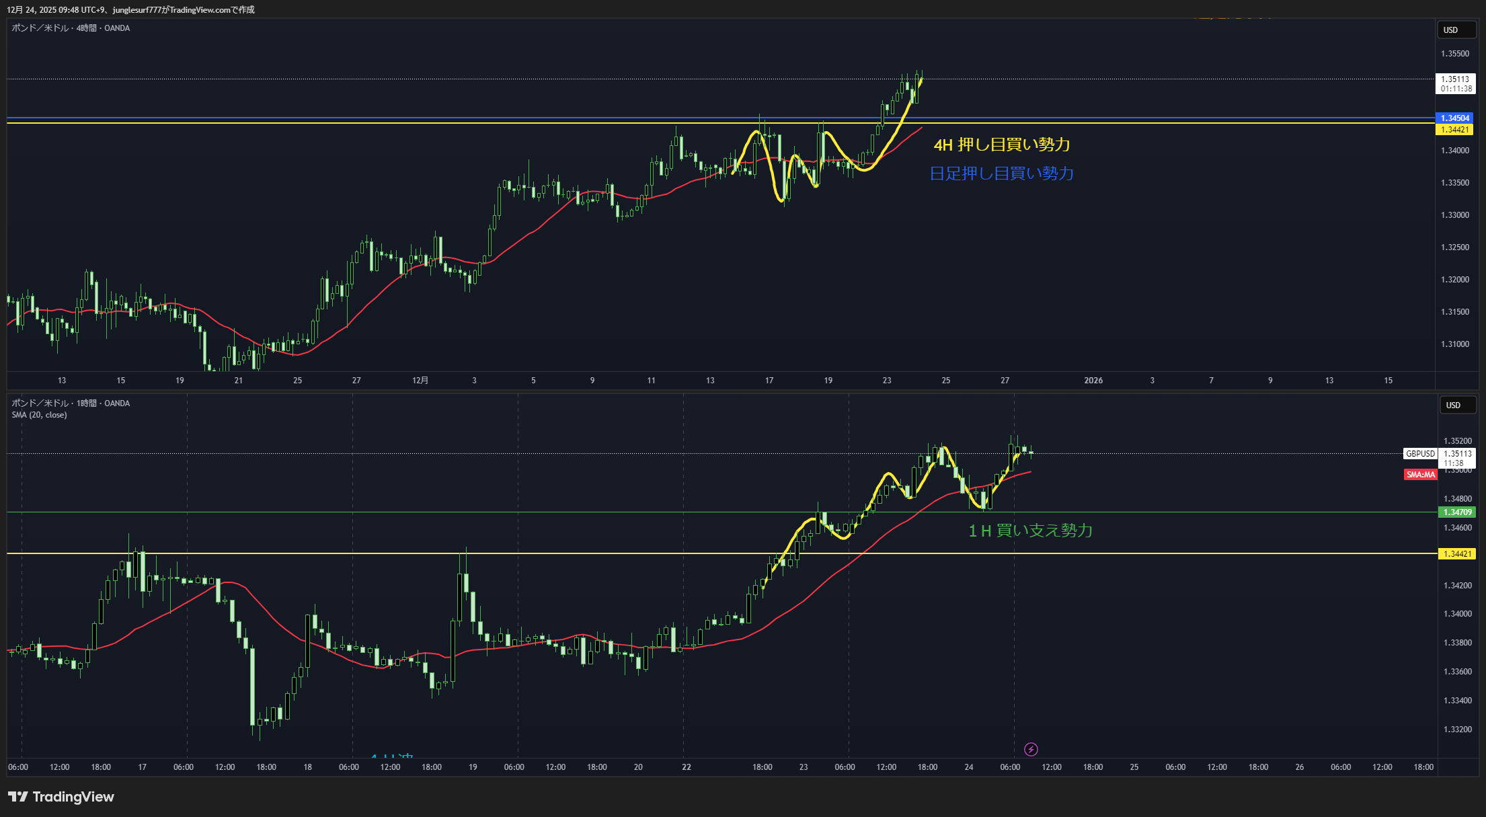Click the red SMA:MA indicator label
Screen dimensions: 1486x817
coord(1420,475)
